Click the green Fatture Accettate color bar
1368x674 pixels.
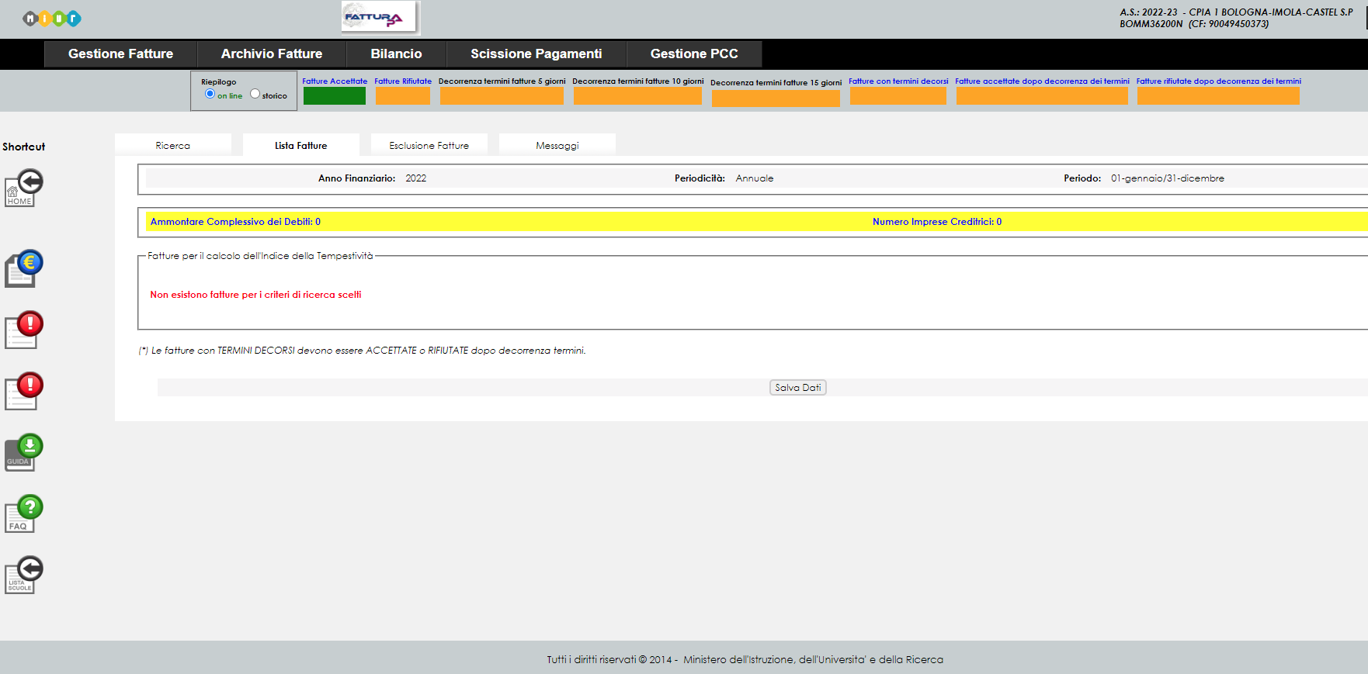click(334, 95)
